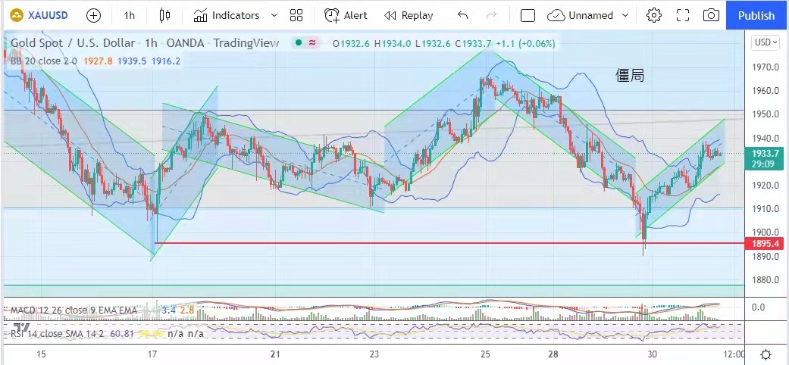Create a price Alert
789x365 pixels.
(x=346, y=15)
